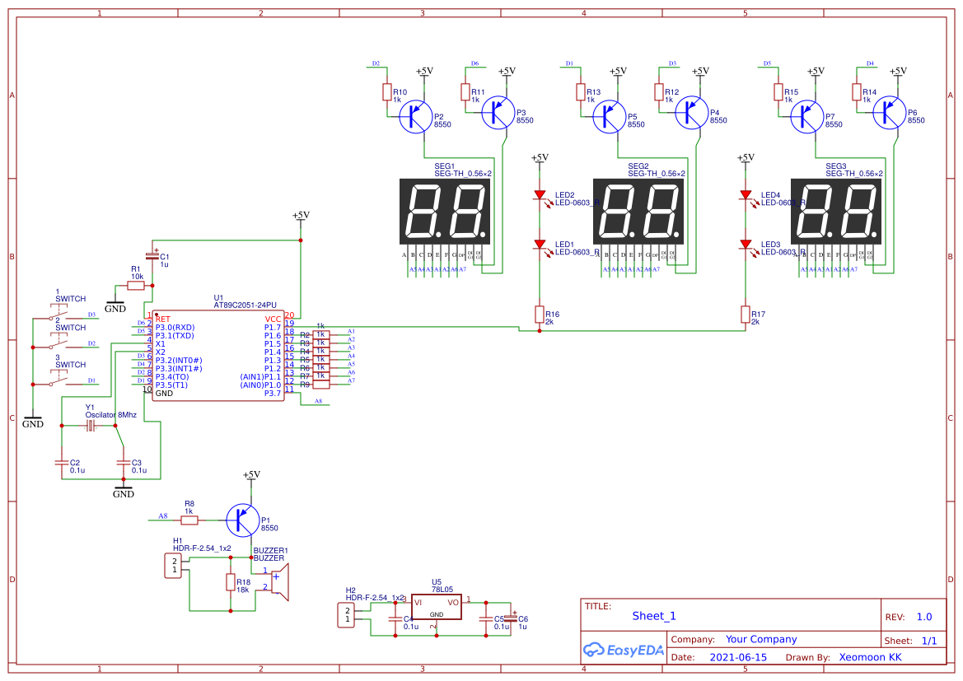Click the date field 2021-06-15
The height and width of the screenshot is (681, 963).
click(739, 657)
